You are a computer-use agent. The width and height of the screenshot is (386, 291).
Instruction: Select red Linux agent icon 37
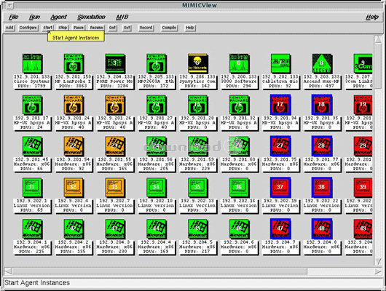point(280,188)
